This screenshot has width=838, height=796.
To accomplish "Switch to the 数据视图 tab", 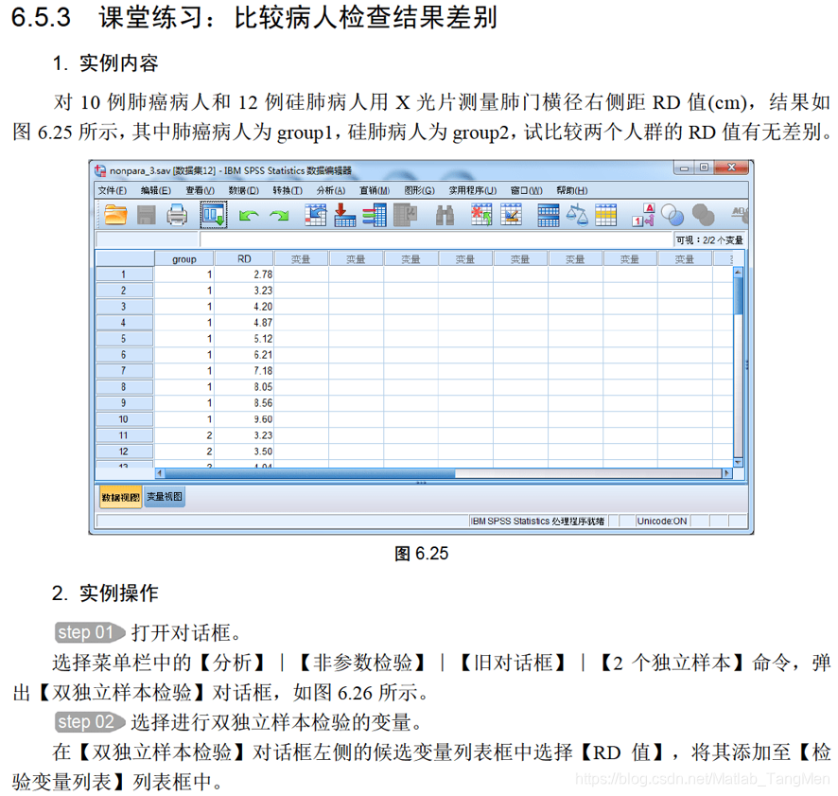I will pos(121,497).
